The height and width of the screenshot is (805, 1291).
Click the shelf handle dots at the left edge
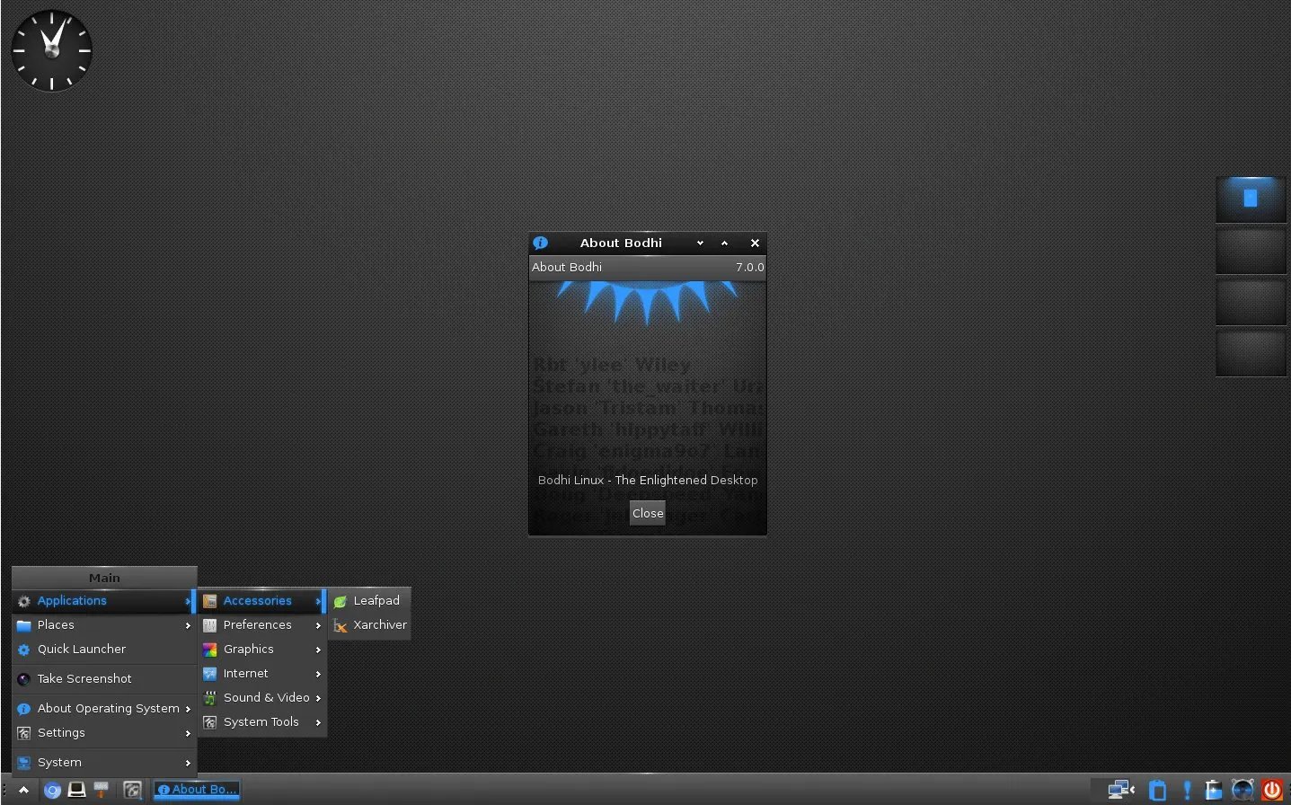click(4, 791)
